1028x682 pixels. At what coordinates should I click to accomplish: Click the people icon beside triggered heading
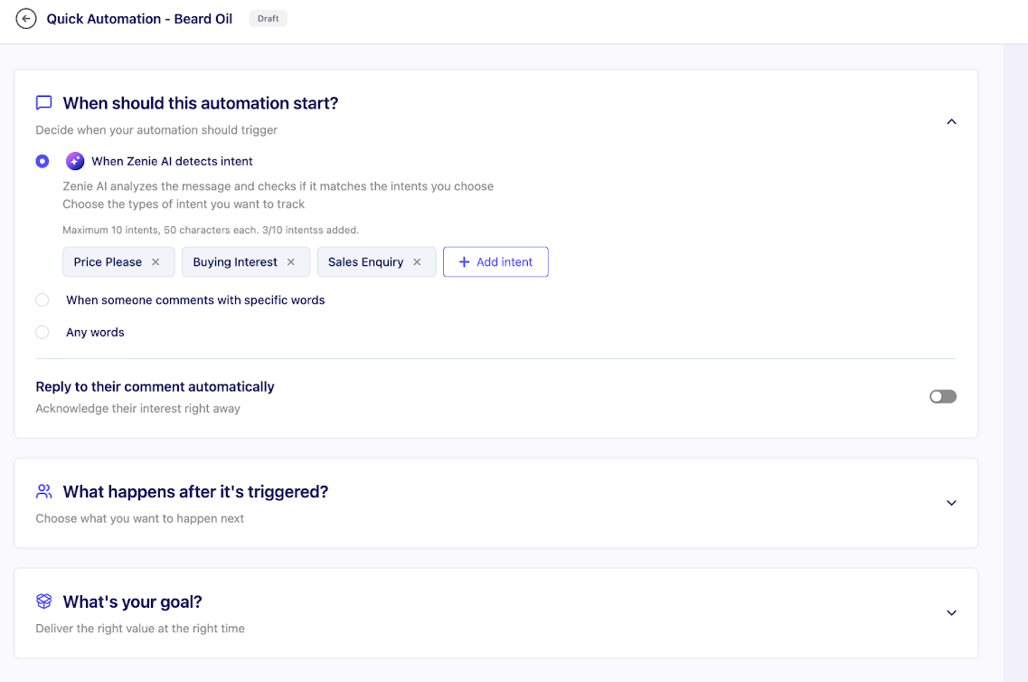pos(43,492)
